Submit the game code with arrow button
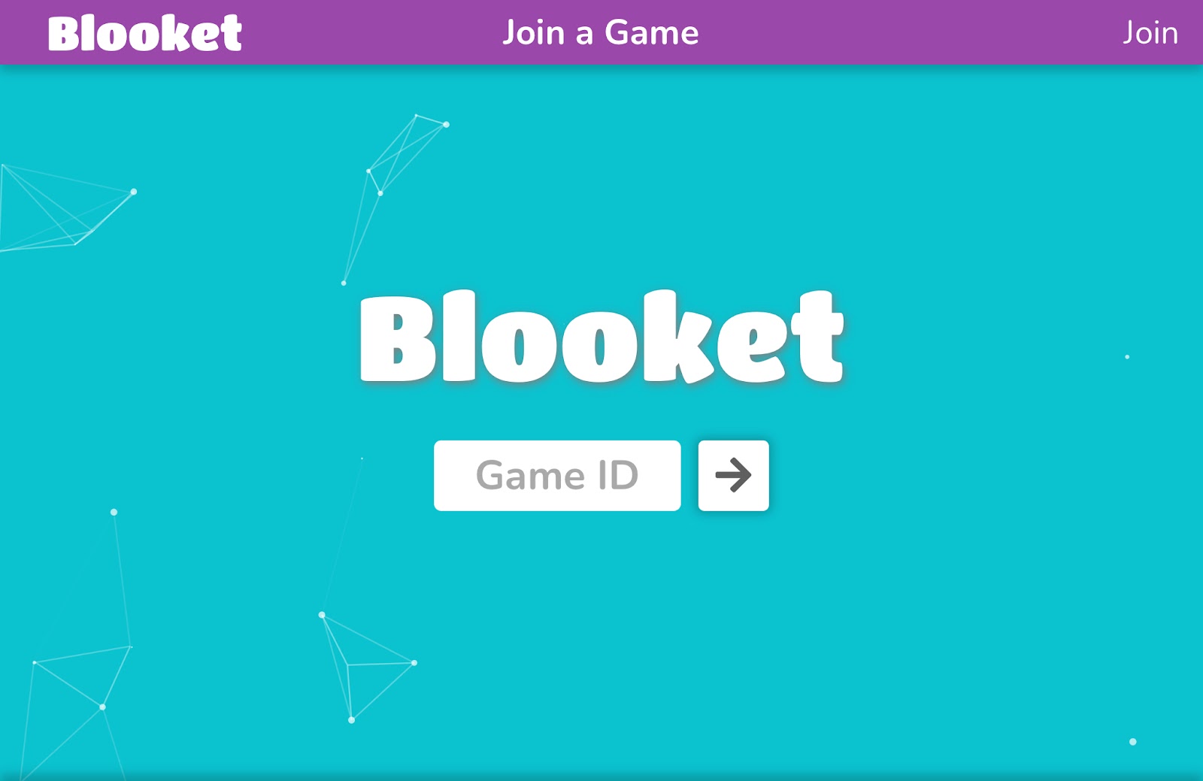This screenshot has width=1203, height=781. tap(733, 476)
